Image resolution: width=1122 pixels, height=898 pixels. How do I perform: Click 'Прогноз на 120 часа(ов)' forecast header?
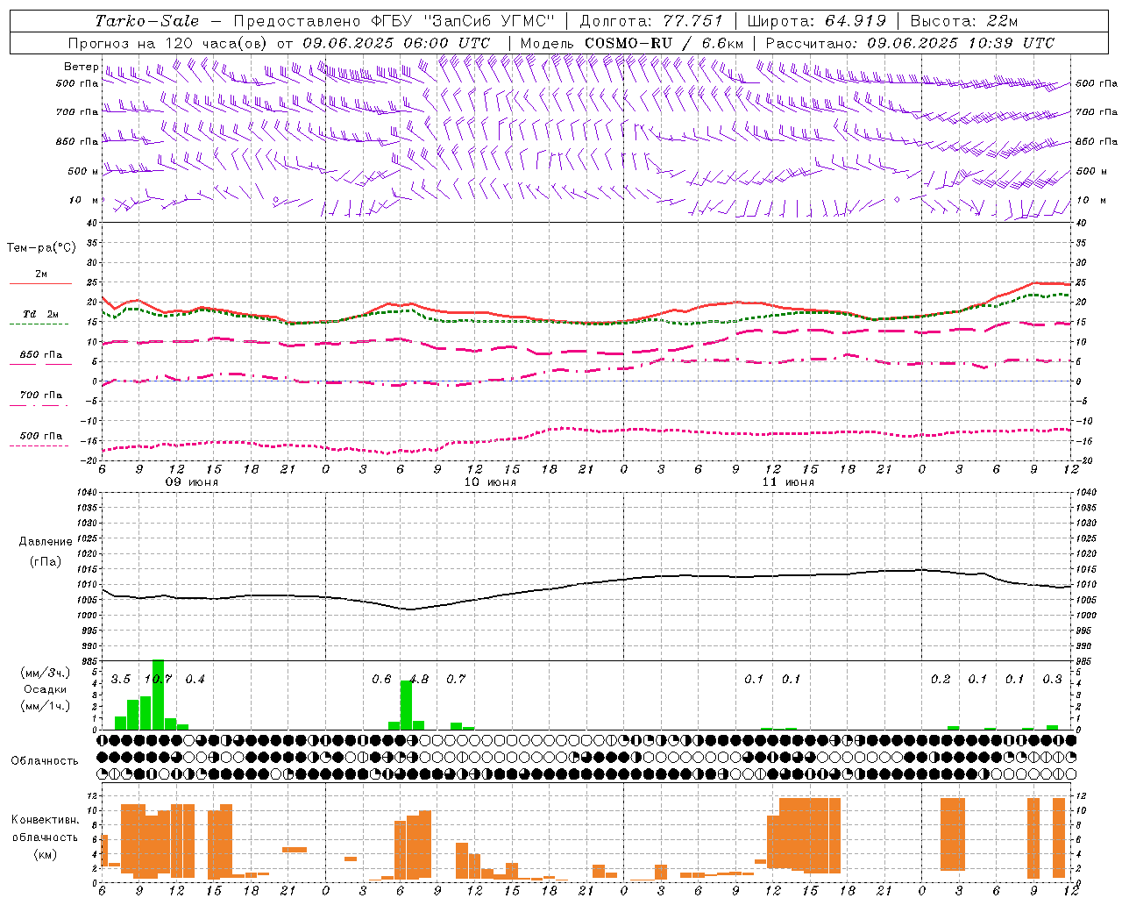pos(169,43)
